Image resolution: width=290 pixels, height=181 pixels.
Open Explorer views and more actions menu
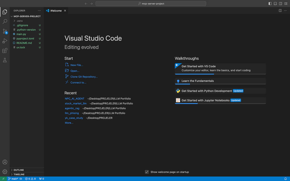pos(39,10)
